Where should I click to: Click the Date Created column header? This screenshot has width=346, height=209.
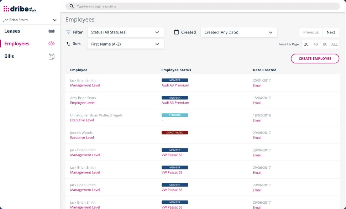[x=264, y=70]
